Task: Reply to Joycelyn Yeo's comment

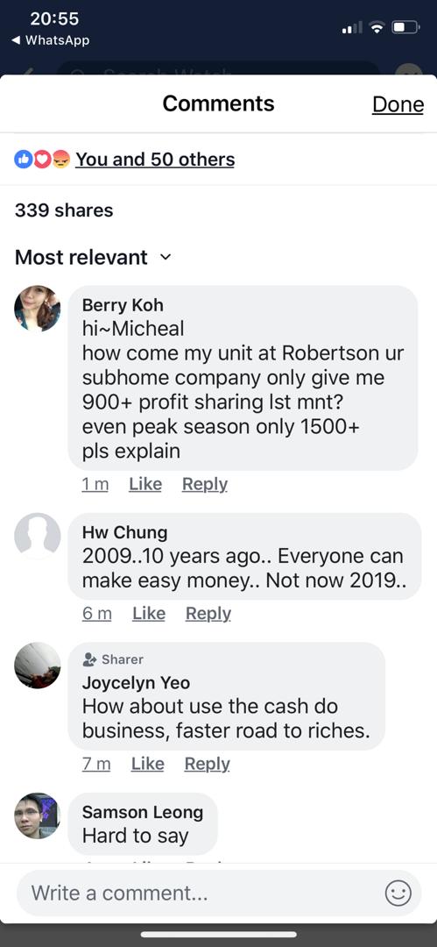Action: pos(207,764)
